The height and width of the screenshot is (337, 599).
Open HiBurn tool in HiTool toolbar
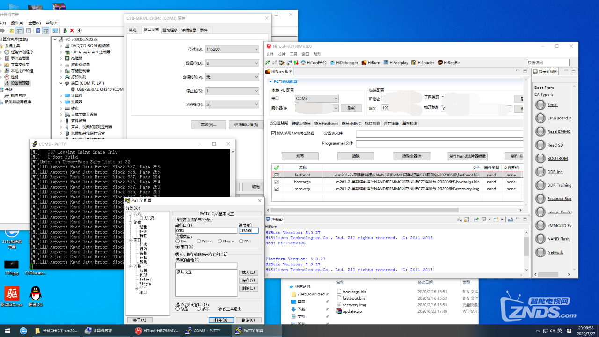pyautogui.click(x=370, y=62)
